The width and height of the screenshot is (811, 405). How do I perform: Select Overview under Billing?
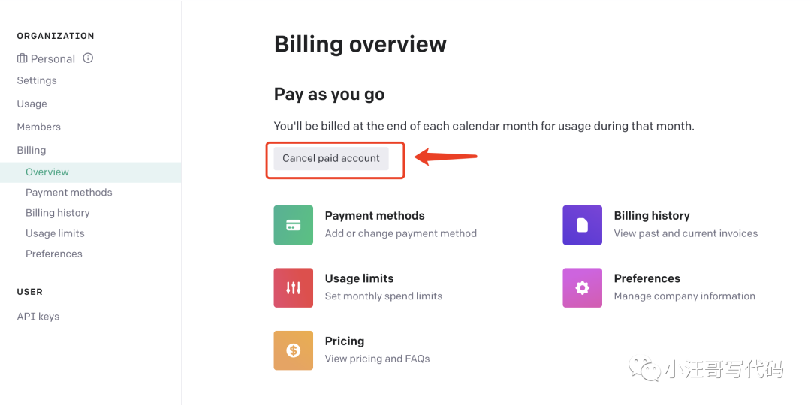[x=47, y=172]
